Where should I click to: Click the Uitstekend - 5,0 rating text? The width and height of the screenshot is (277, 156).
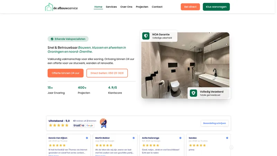[x=59, y=121]
